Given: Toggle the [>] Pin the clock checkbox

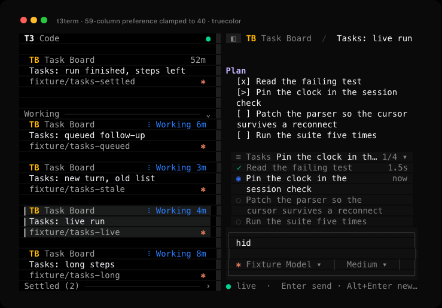Looking at the screenshot, I should (243, 92).
